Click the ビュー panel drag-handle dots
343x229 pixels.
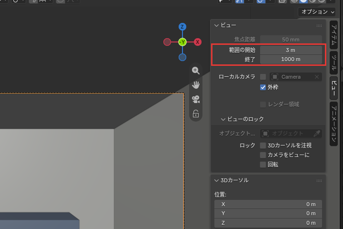[x=319, y=26]
